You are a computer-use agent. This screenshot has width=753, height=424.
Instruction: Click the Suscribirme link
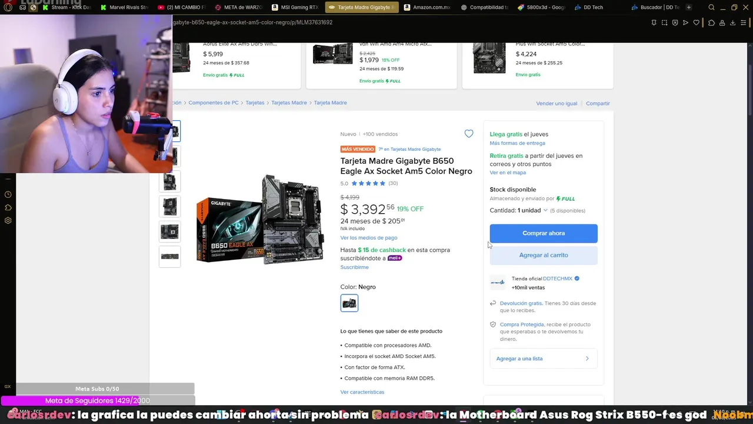point(354,267)
